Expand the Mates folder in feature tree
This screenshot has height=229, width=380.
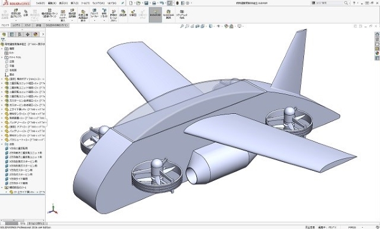[2, 144]
